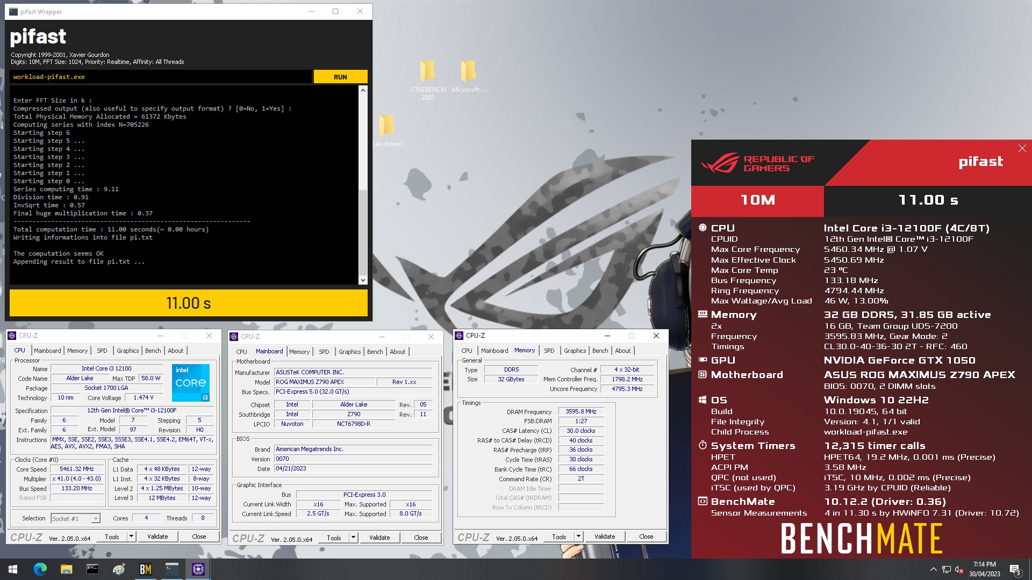Click Intel Core i3 logo in CPU-Z

tap(191, 382)
